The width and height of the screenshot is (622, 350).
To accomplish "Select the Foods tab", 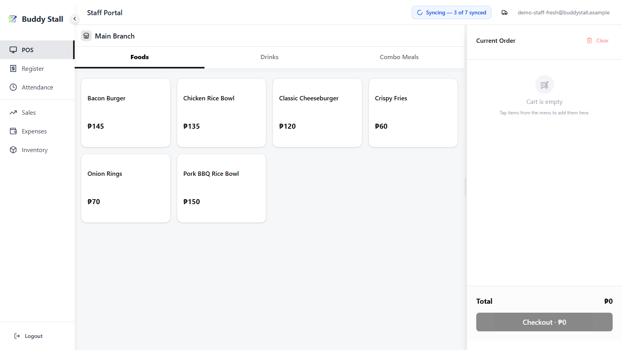I will (140, 57).
